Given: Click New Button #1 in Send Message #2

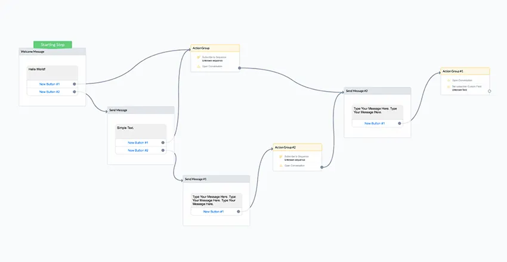Looking at the screenshot, I should pos(375,123).
